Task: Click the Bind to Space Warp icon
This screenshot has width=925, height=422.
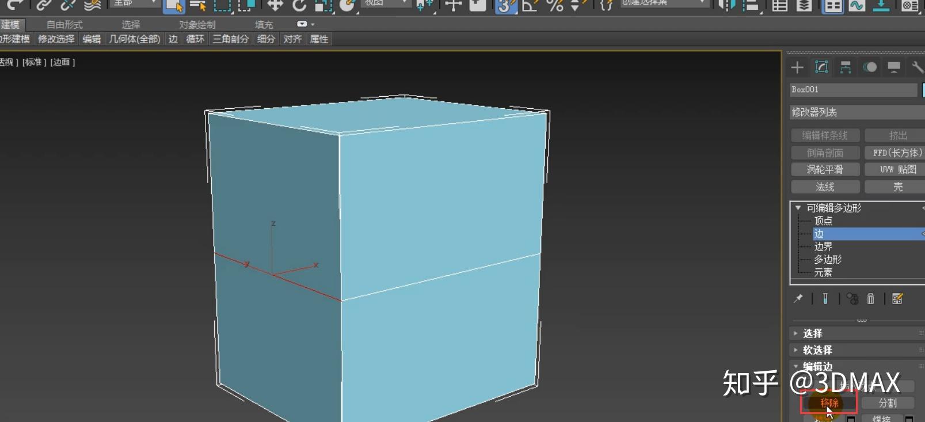Action: coord(92,5)
